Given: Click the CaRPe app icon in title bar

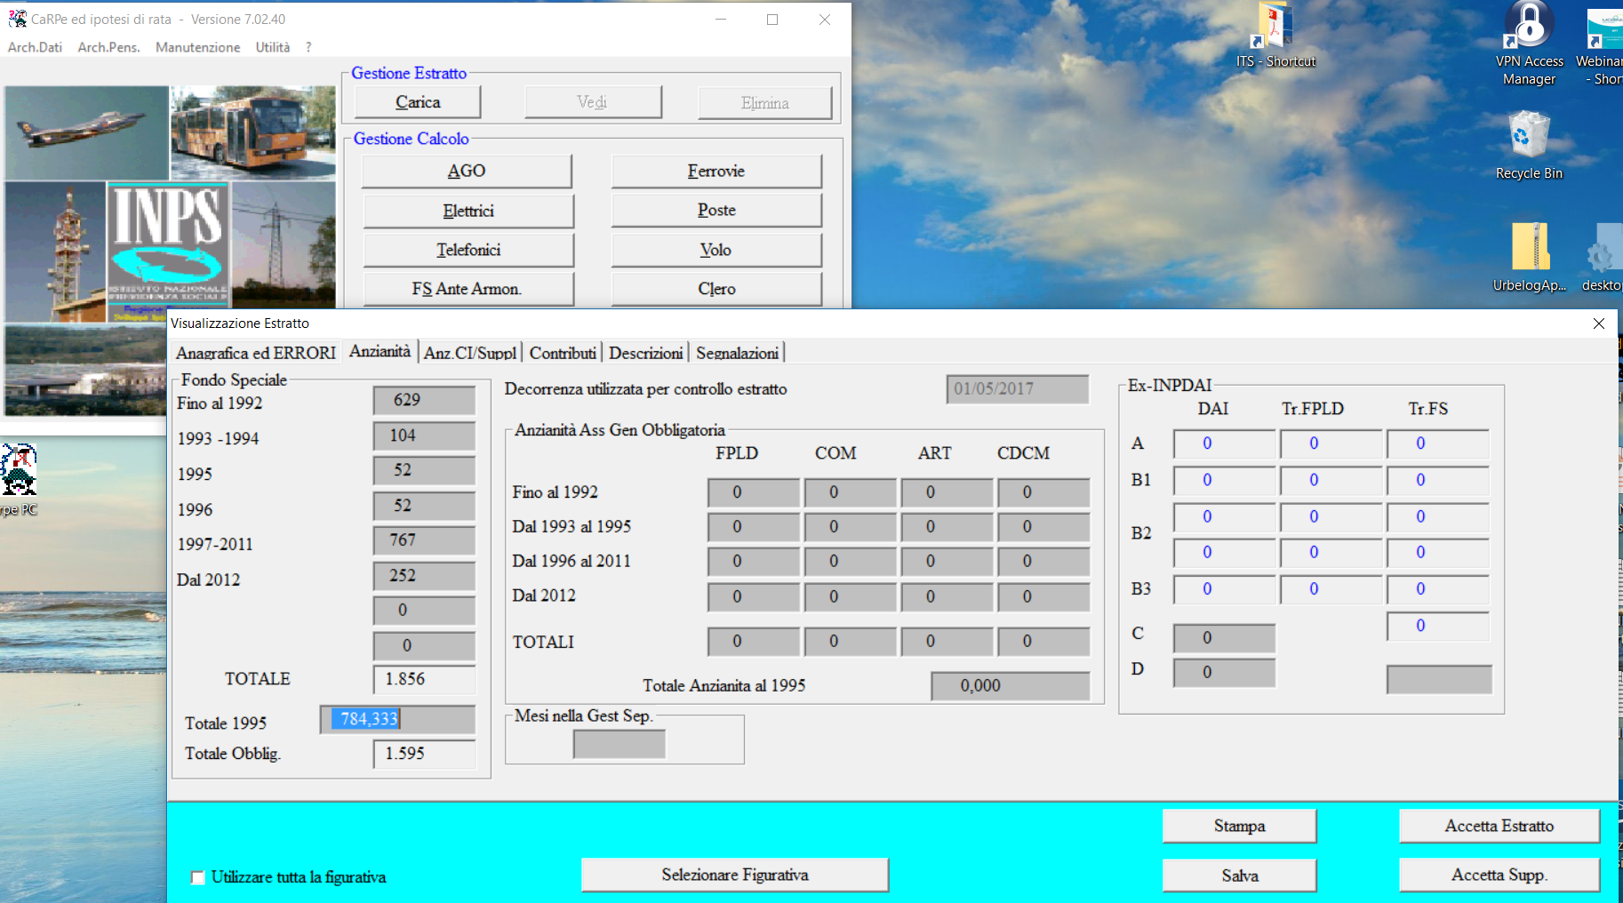Looking at the screenshot, I should click(17, 19).
